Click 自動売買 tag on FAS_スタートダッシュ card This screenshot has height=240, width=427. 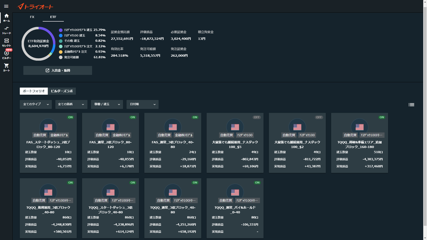[40, 135]
